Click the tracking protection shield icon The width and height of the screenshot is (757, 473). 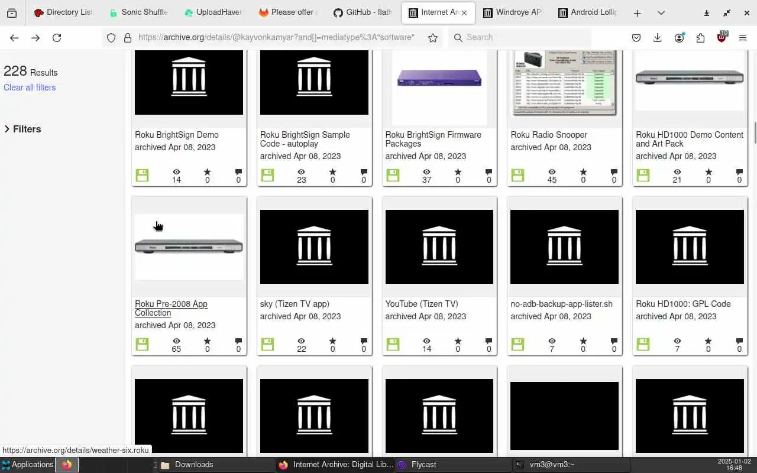click(111, 37)
